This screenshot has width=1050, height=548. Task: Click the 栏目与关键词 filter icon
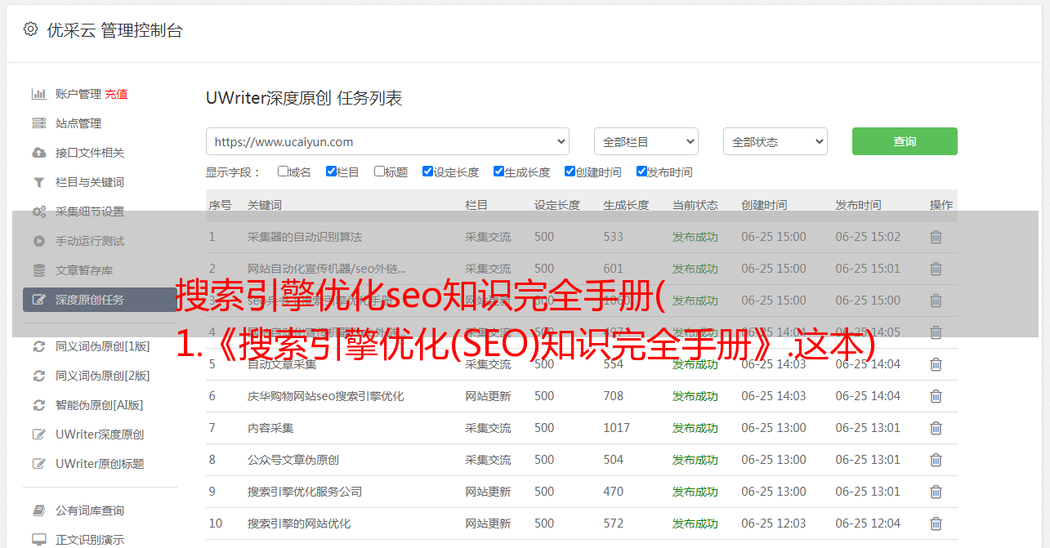pyautogui.click(x=38, y=182)
